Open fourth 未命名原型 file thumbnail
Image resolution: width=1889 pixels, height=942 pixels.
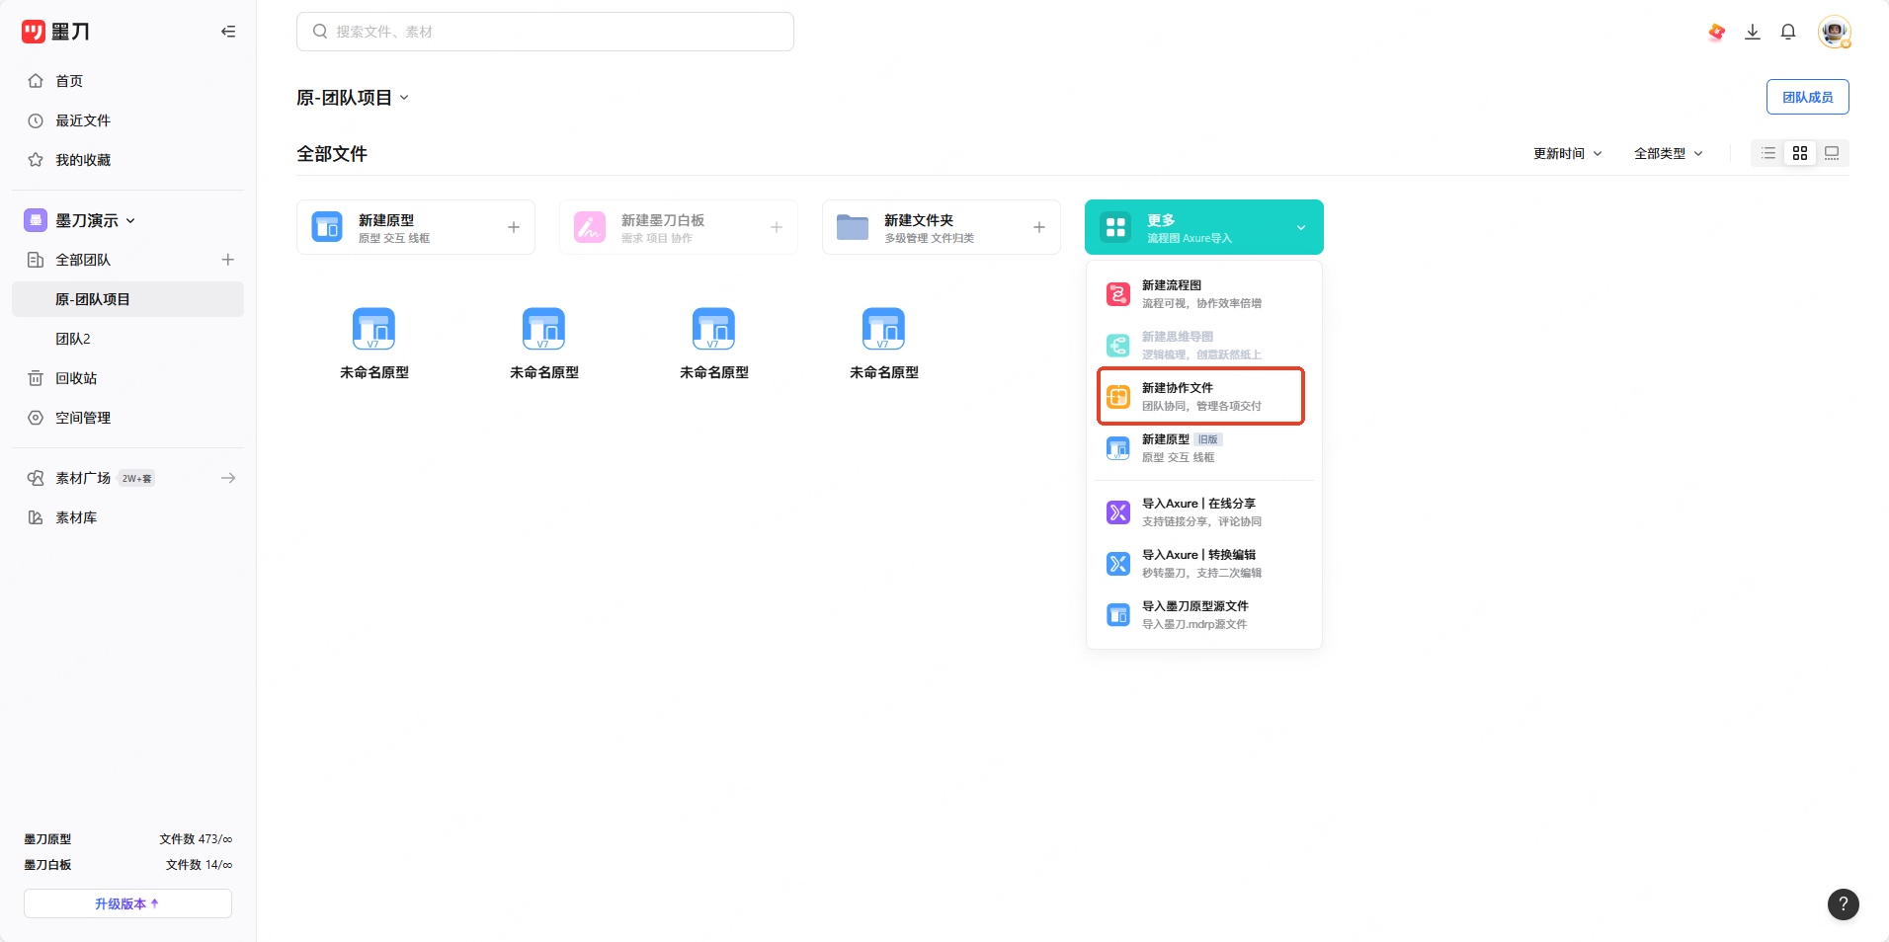883,329
